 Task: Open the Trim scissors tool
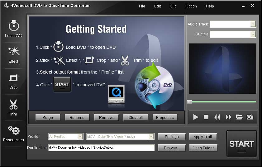click(13, 105)
